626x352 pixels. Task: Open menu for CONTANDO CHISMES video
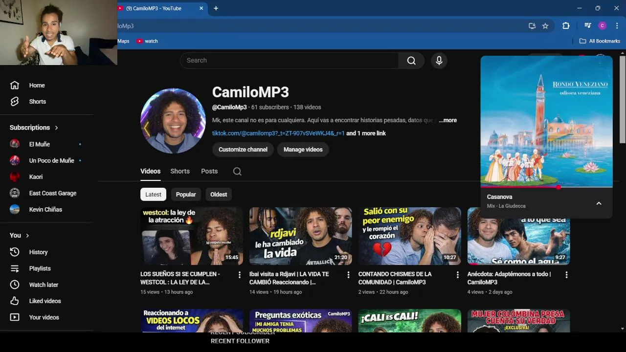pyautogui.click(x=458, y=275)
